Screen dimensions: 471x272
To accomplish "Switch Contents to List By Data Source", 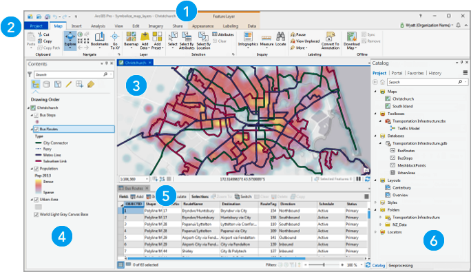I will pyautogui.click(x=46, y=85).
